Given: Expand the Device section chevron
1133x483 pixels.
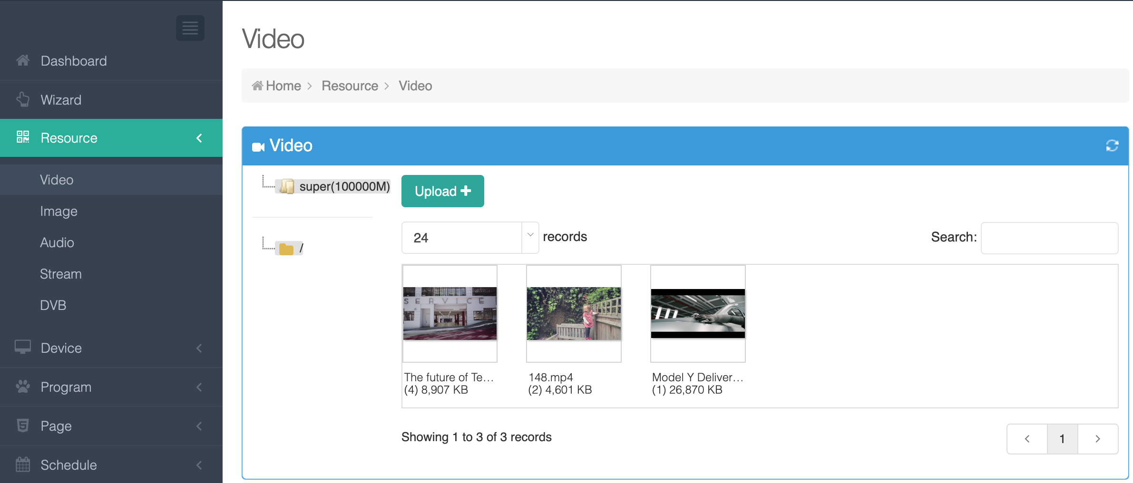Looking at the screenshot, I should pos(199,348).
